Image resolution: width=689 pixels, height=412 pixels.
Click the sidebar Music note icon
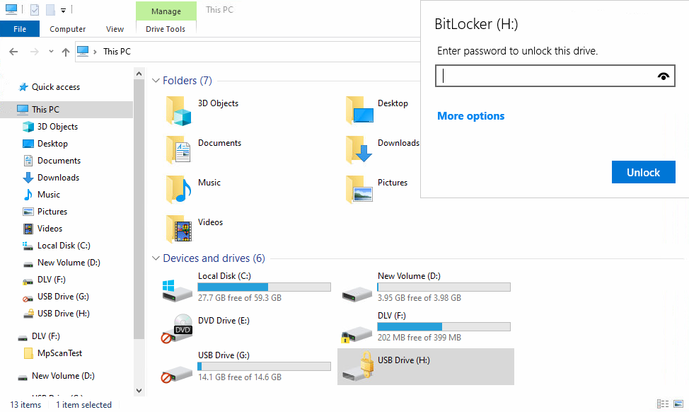(28, 195)
